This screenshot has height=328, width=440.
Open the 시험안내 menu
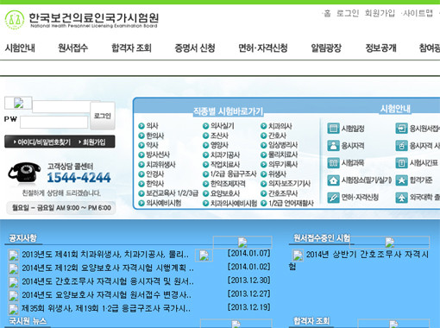20,47
